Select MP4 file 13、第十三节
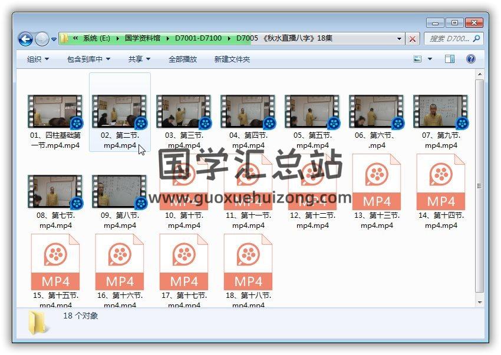Image resolution: width=501 pixels, height=355 pixels. pos(377,183)
